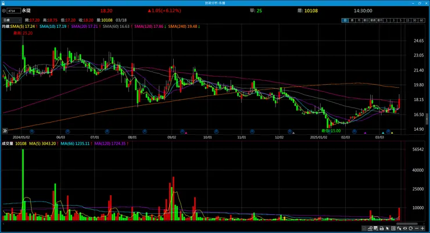Select the 3-minute timeframe button
Viewport: 430px width, 233px height.
(393, 20)
